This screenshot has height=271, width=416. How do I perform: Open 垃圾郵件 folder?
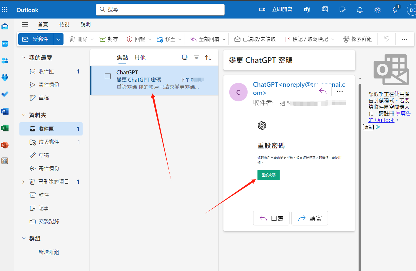(x=51, y=142)
